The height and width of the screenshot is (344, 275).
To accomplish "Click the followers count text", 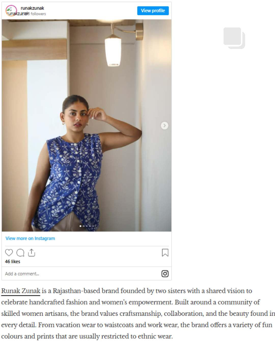I will point(38,14).
